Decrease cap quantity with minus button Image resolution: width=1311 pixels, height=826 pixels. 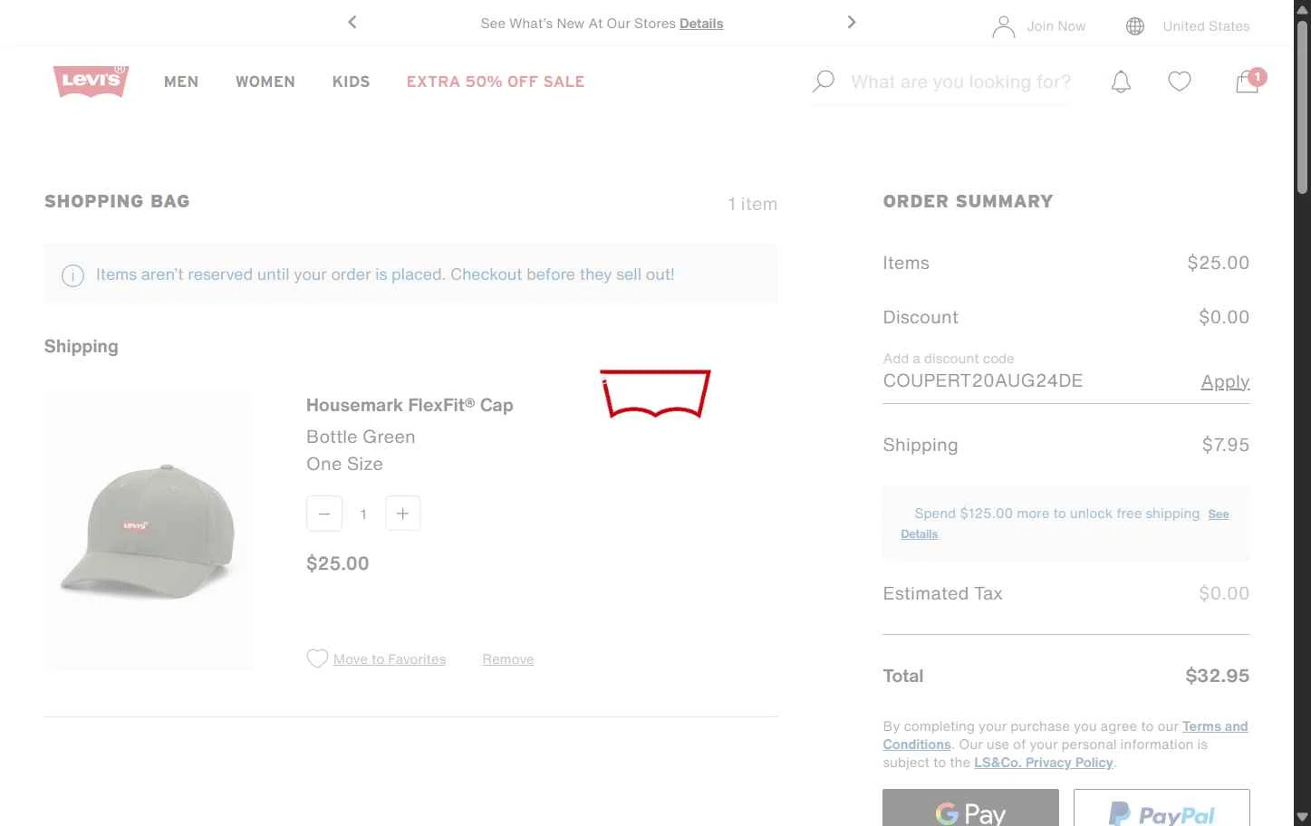324,514
